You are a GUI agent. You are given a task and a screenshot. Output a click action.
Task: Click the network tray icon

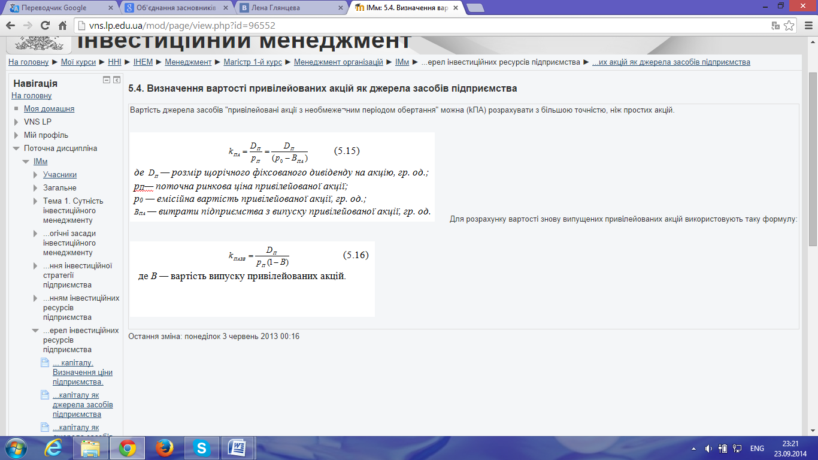(x=738, y=448)
